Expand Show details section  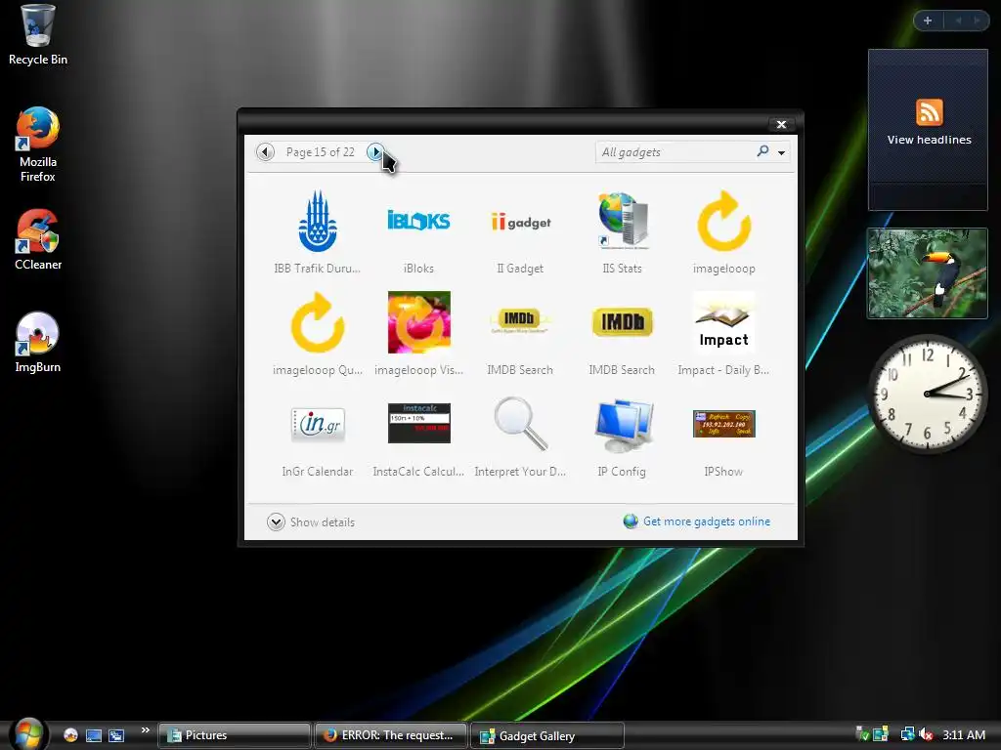[311, 521]
